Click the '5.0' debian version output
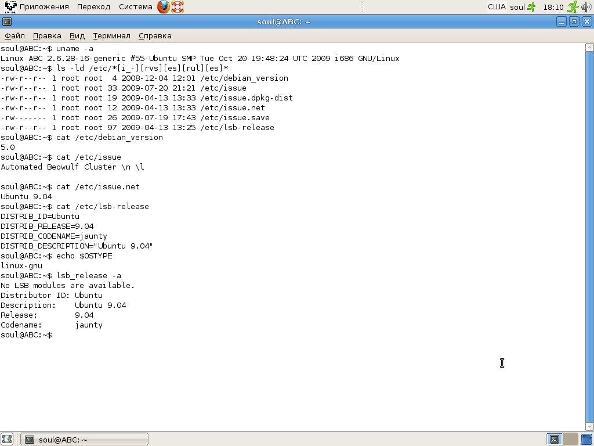This screenshot has height=446, width=594. [8, 147]
